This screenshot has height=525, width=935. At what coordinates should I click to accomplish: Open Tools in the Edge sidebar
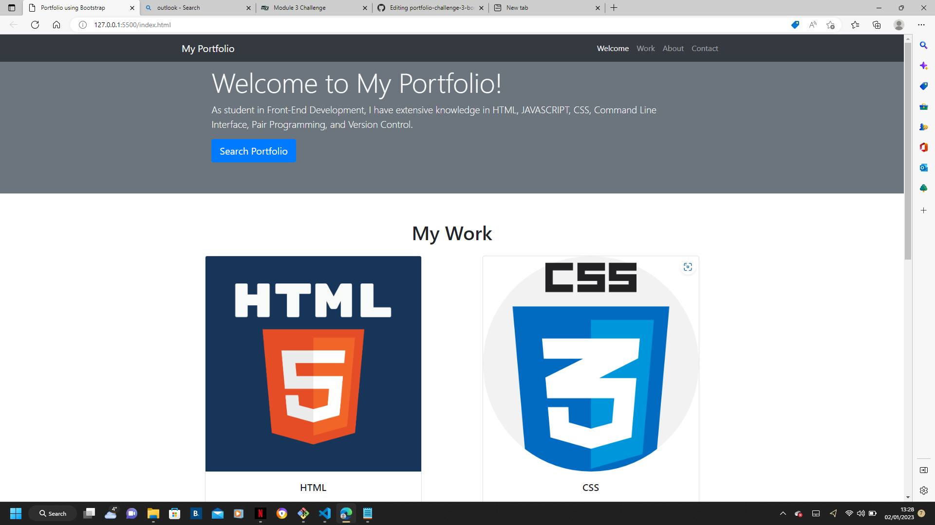coord(924,106)
